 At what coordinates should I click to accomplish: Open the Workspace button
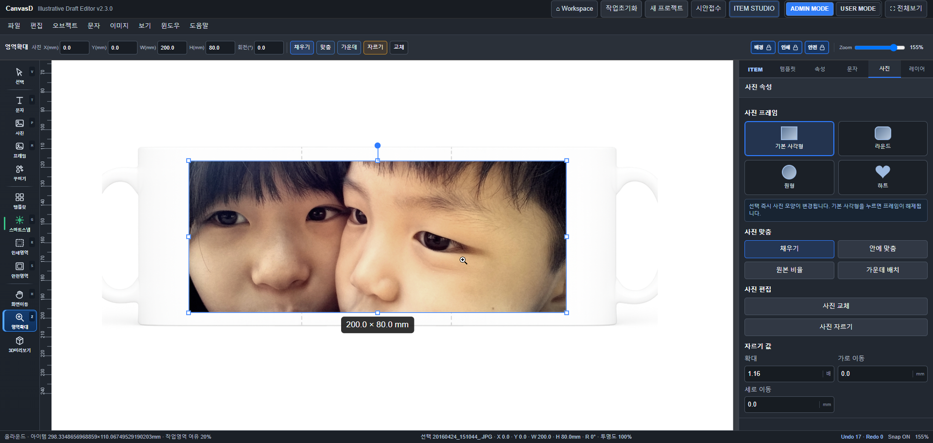pos(574,9)
